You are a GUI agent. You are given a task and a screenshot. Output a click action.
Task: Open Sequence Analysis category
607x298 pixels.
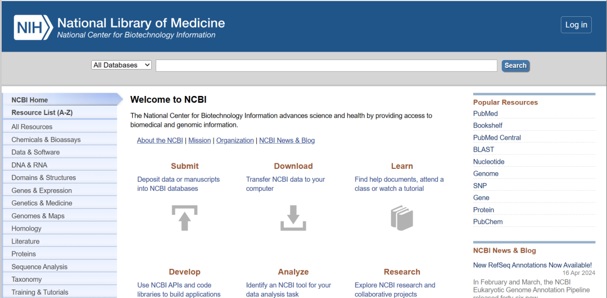coord(60,267)
